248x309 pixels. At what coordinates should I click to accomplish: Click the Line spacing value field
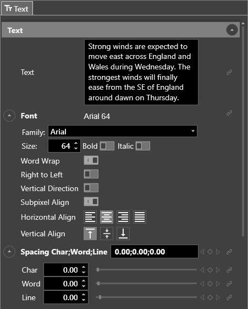pyautogui.click(x=66, y=297)
